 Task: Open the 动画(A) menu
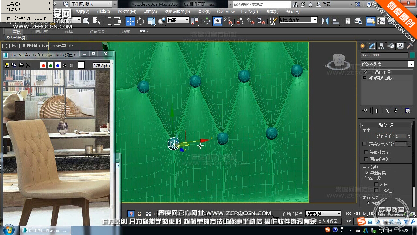click(151, 11)
